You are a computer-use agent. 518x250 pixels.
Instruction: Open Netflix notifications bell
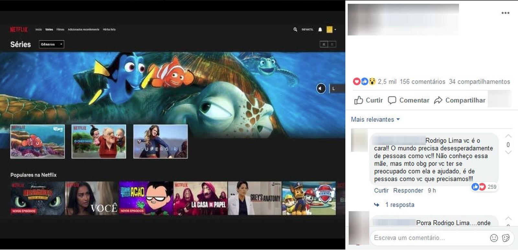(320, 29)
